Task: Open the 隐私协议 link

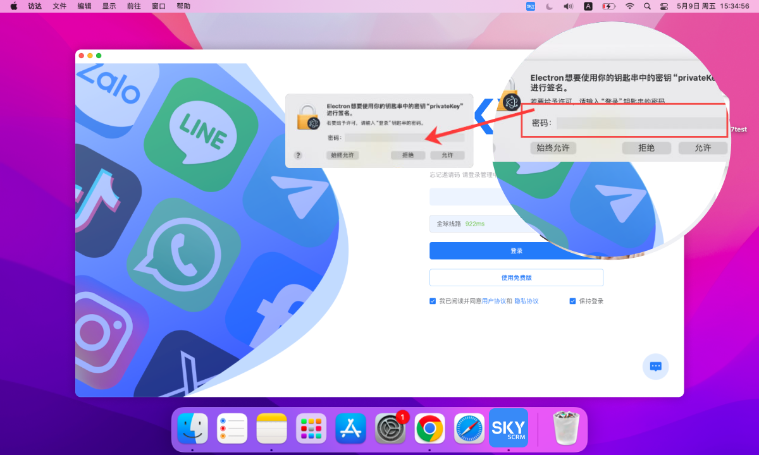Action: coord(526,301)
